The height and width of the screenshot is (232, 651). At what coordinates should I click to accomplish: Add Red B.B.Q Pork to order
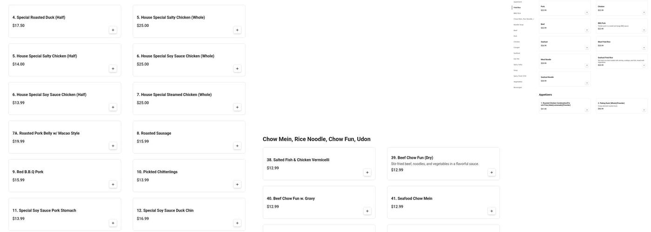point(113,184)
